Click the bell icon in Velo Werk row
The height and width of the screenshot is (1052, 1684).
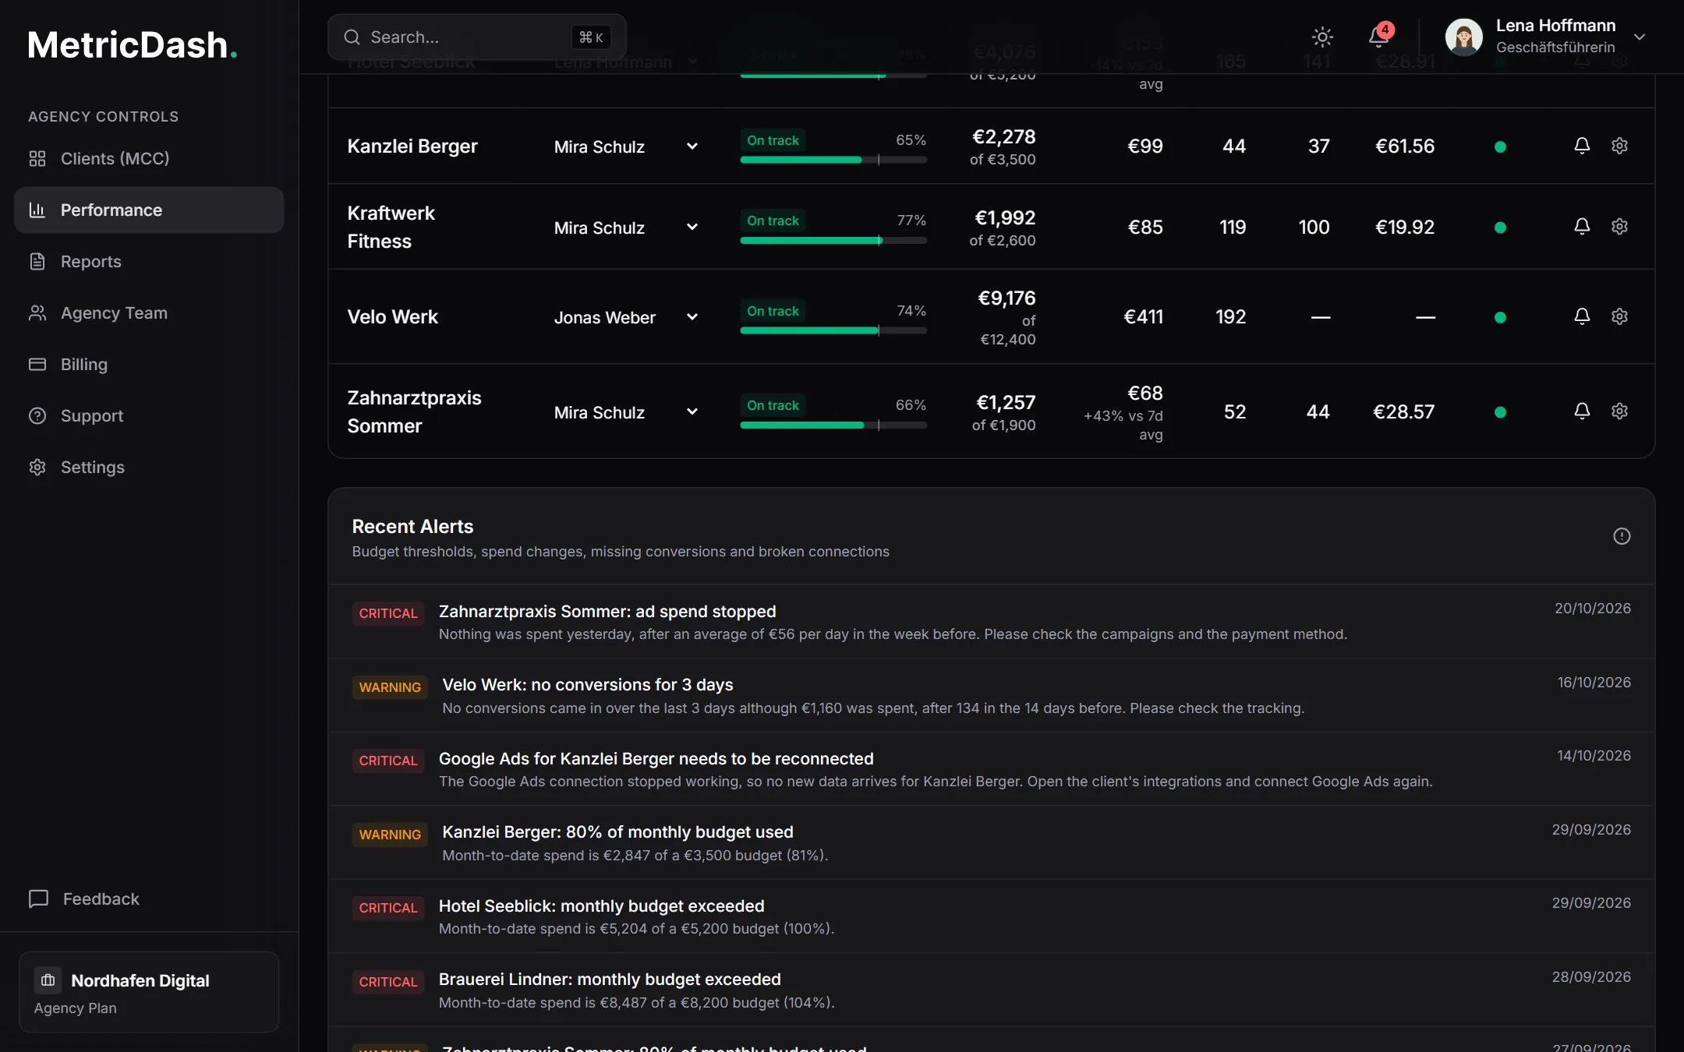click(1582, 316)
